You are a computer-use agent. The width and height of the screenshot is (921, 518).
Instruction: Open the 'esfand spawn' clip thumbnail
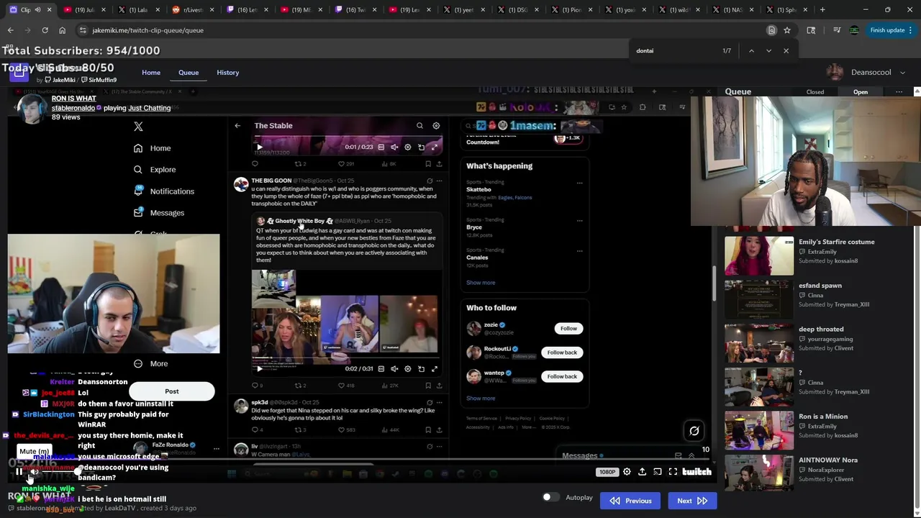point(758,299)
